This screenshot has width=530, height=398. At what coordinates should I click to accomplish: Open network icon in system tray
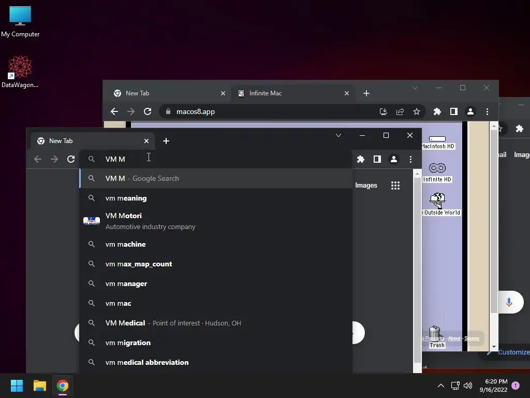(x=455, y=386)
